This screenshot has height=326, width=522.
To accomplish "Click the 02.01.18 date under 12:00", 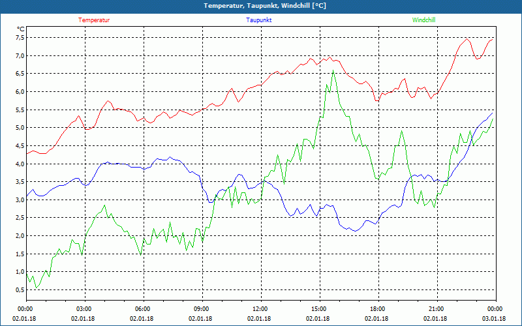I will pos(259,319).
